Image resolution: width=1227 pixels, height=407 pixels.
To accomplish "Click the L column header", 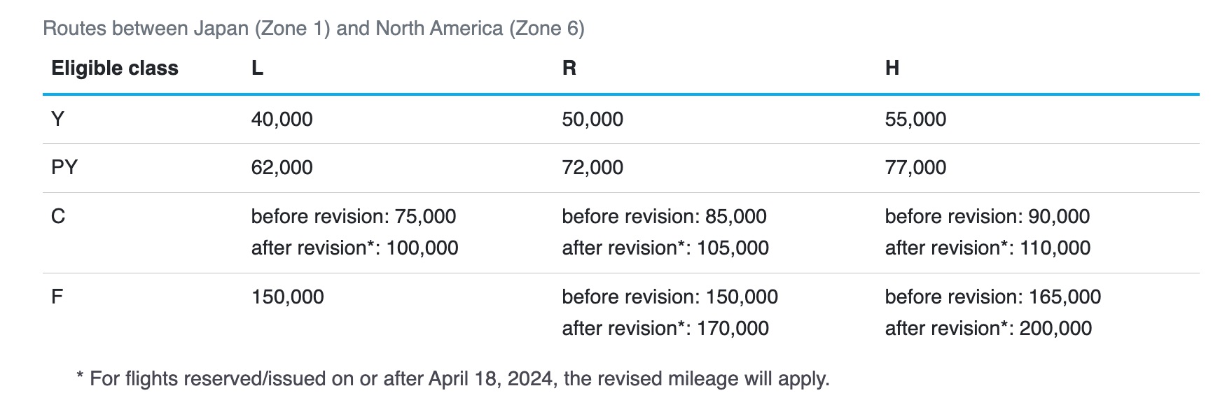I will [257, 68].
